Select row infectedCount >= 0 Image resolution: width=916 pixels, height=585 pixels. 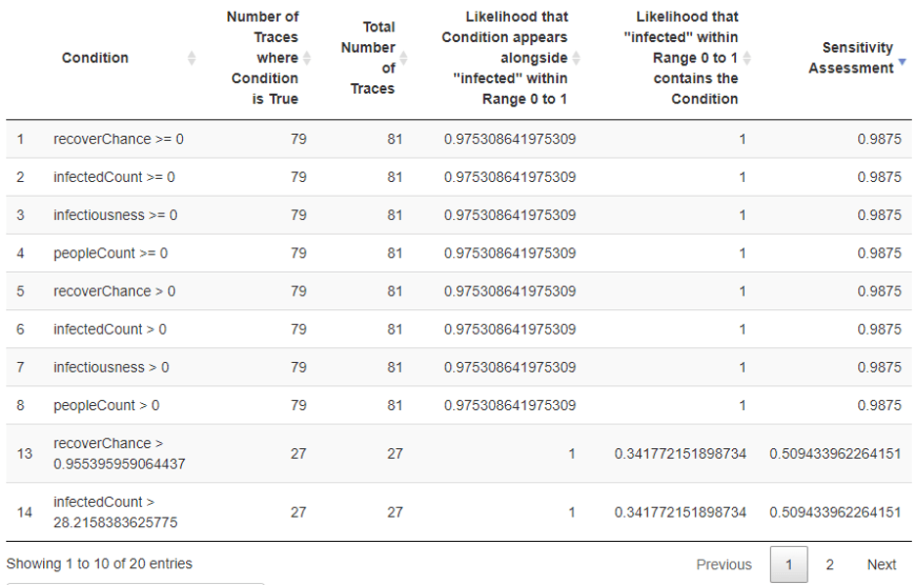pos(114,177)
